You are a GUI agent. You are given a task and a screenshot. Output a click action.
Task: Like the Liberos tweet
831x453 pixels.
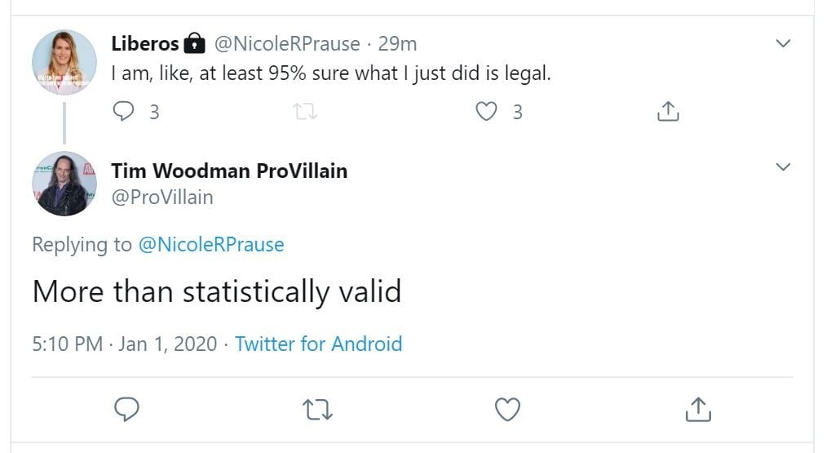click(487, 112)
